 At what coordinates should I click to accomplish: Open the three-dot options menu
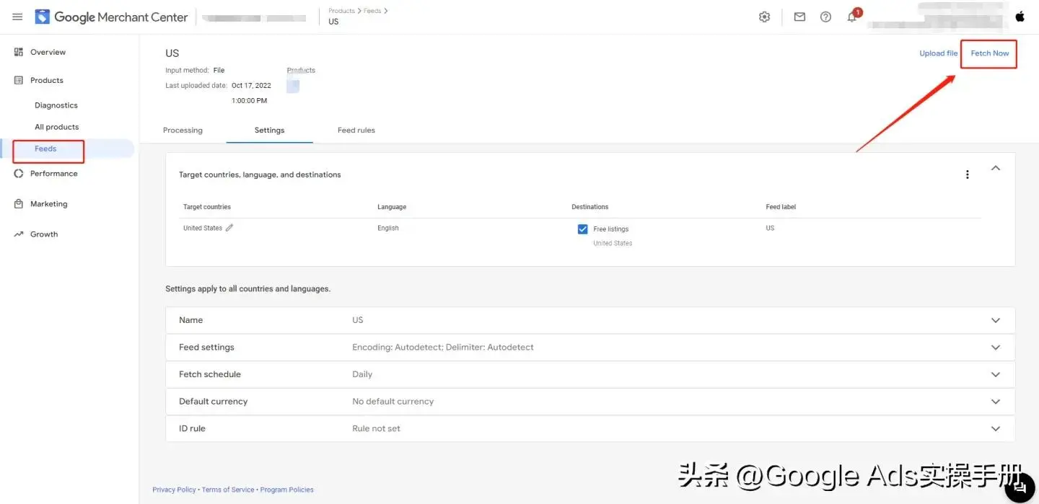click(x=968, y=174)
